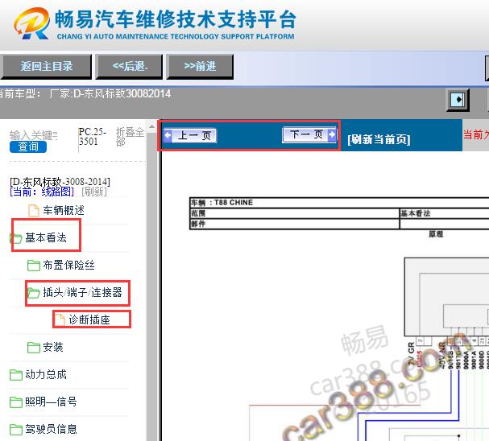Go to next page 下一页
This screenshot has height=441, width=489.
click(309, 134)
